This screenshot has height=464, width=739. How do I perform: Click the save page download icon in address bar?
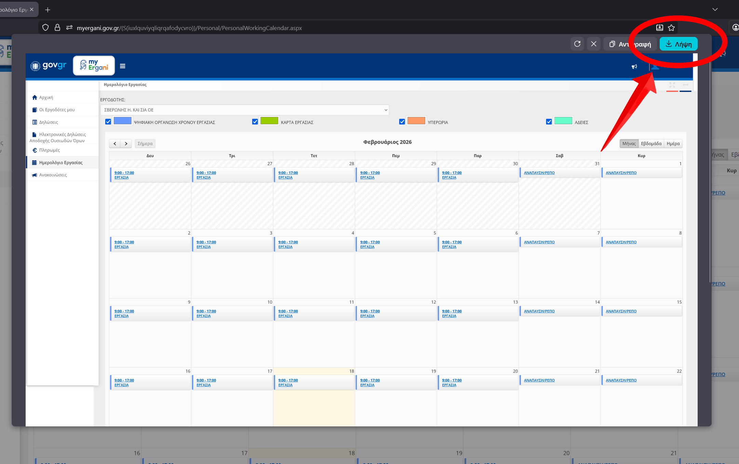click(659, 28)
